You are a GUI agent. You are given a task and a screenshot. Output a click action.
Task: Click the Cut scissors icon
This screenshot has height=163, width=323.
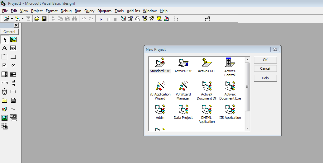pyautogui.click(x=53, y=19)
